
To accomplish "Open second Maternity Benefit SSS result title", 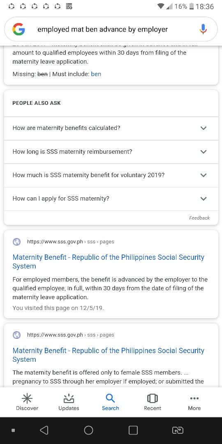I will pyautogui.click(x=108, y=355).
